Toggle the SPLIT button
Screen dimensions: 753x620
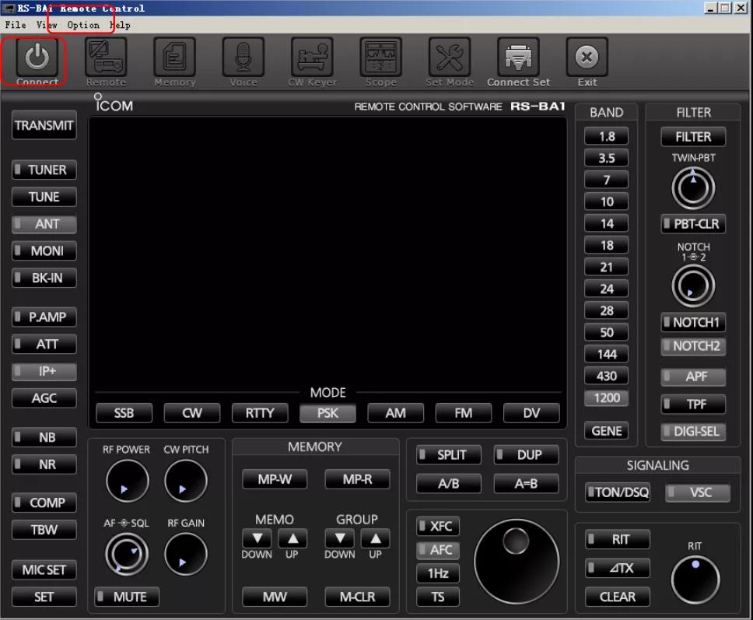pos(449,455)
